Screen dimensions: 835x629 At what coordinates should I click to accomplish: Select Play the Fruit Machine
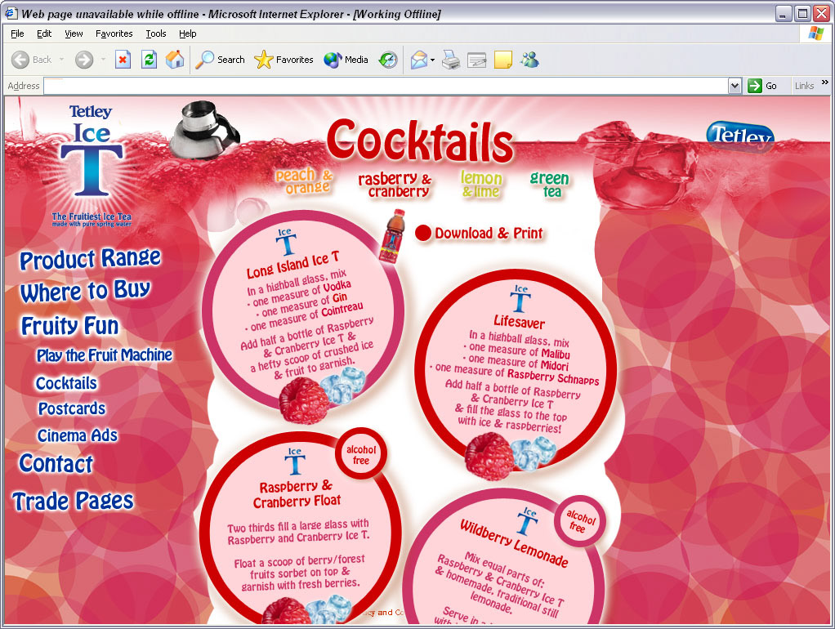point(105,355)
